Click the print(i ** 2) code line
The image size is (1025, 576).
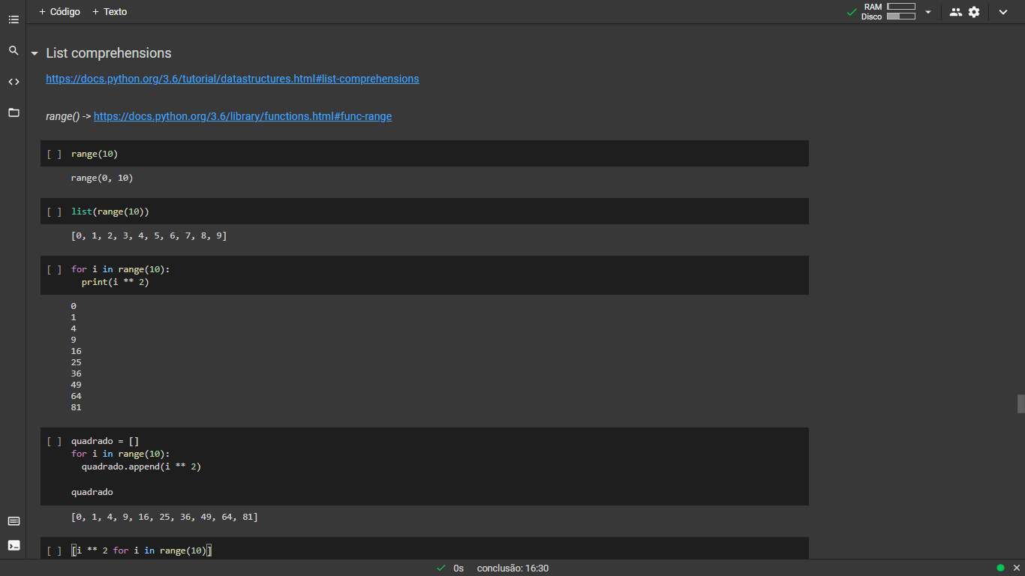[x=116, y=282]
